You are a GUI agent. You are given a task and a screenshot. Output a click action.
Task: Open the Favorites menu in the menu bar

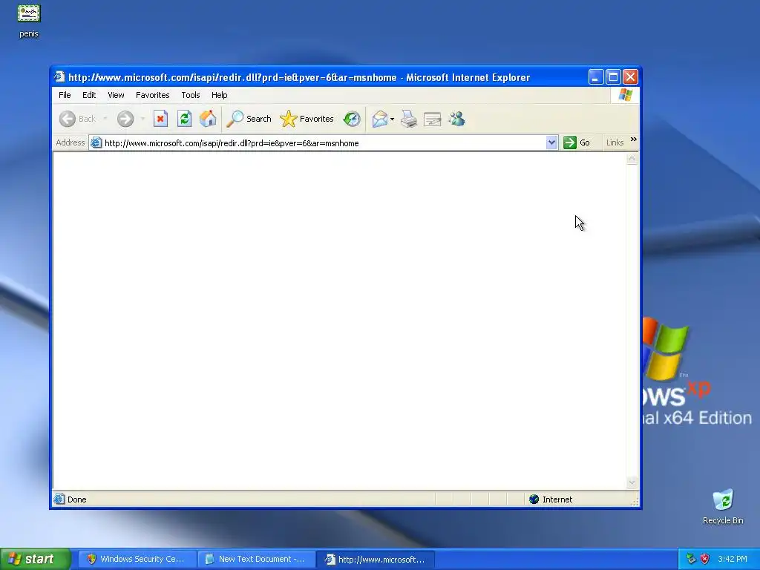tap(153, 95)
